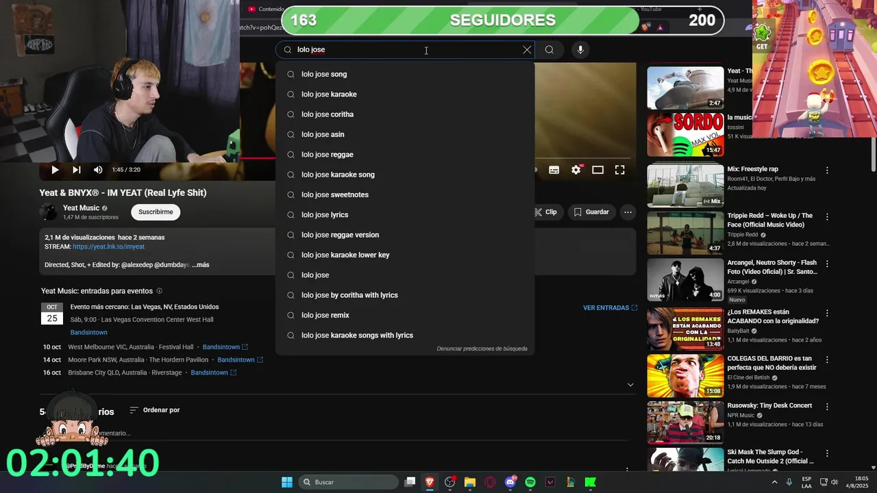The width and height of the screenshot is (877, 493).
Task: Open menu for 'COLEGAS DEL BARRIO' video
Action: pos(827,359)
